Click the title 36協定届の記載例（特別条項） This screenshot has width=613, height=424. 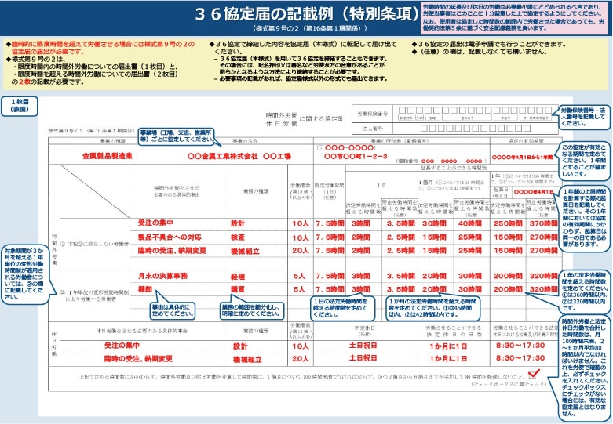(307, 14)
